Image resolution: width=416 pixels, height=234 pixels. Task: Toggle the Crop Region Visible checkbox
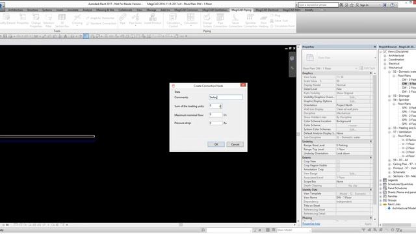[338, 165]
